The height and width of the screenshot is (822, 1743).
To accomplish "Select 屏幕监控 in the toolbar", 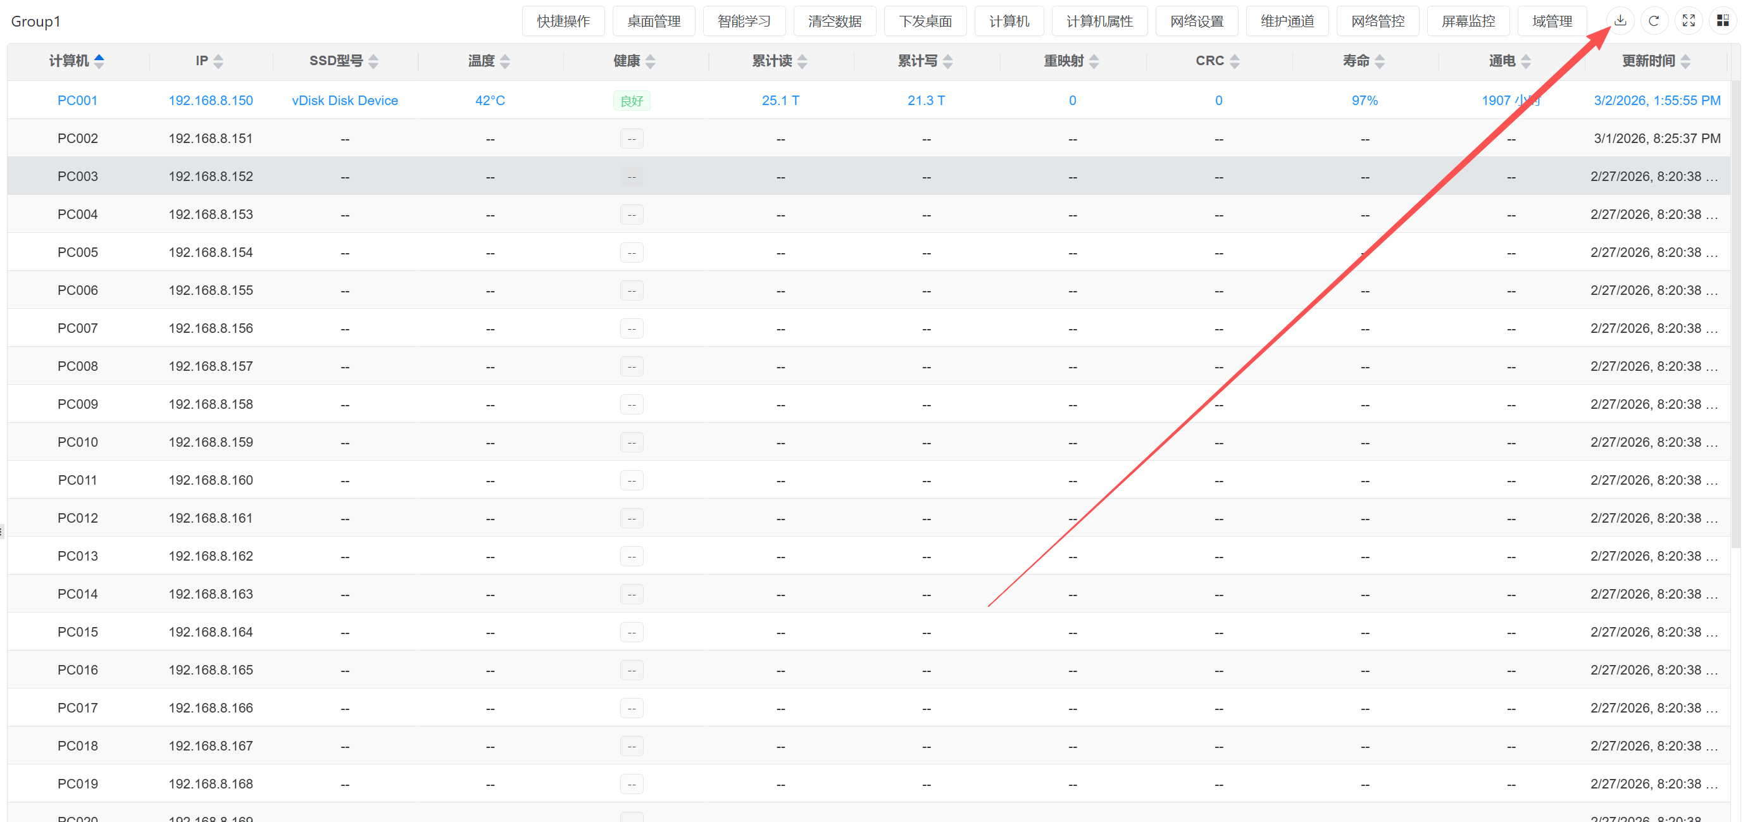I will pyautogui.click(x=1468, y=21).
